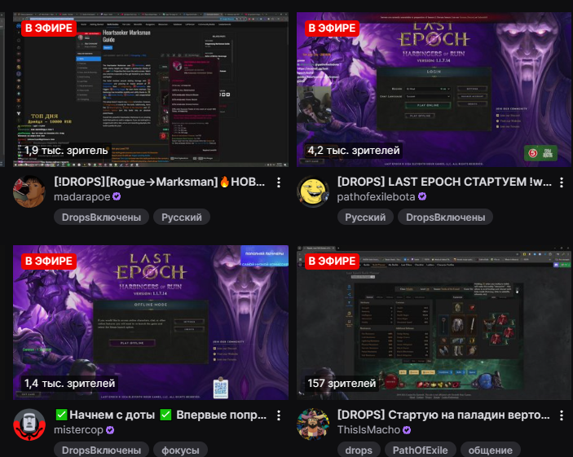Open options menu for ThisIsMacho stream

coord(562,415)
